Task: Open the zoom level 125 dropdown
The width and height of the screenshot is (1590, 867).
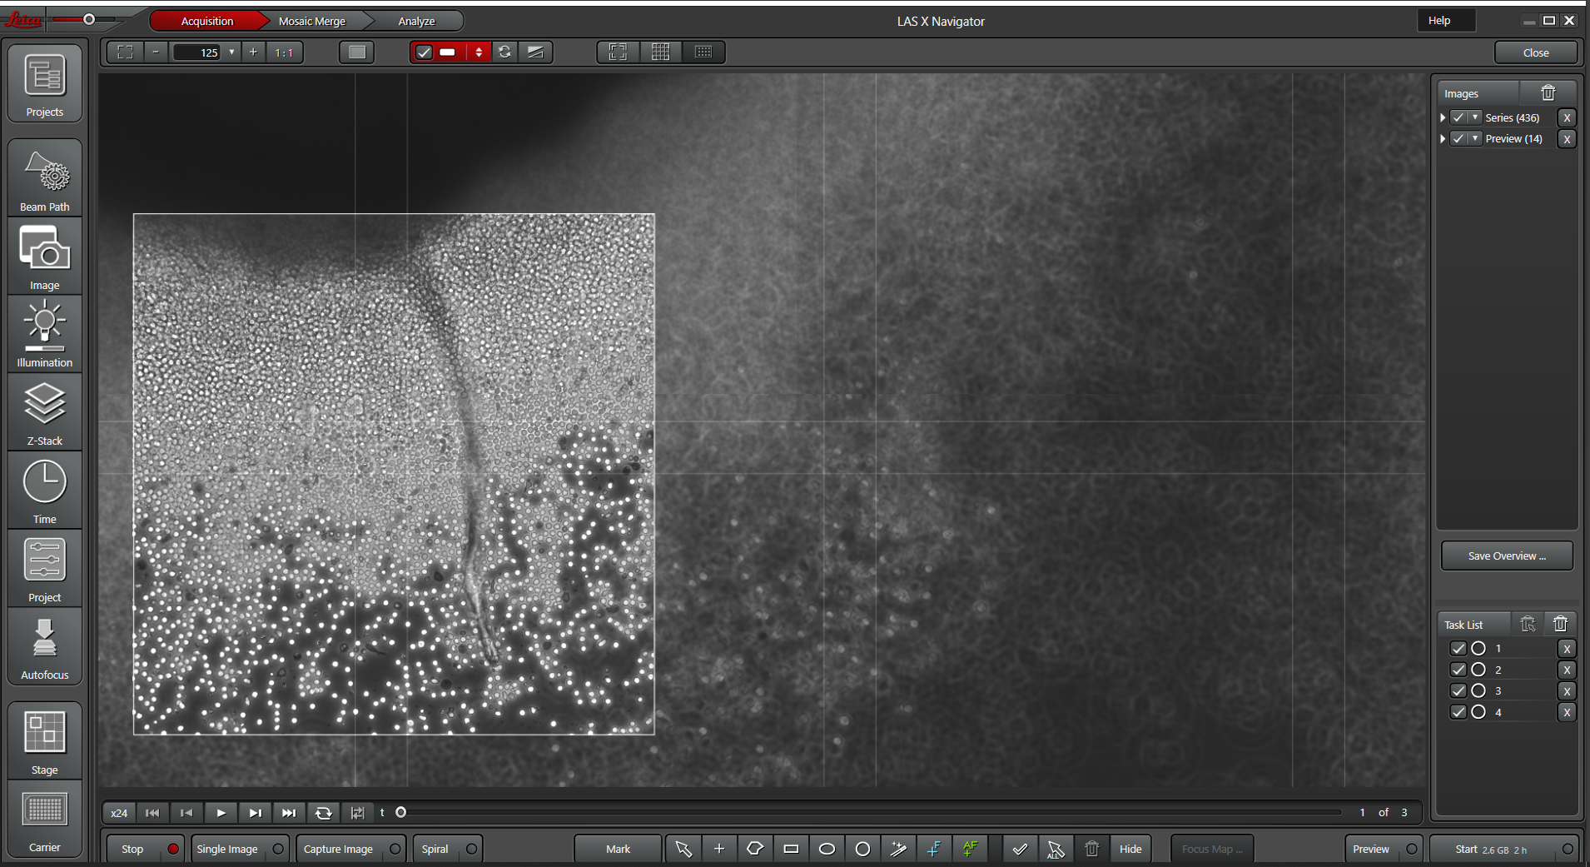Action: [x=231, y=52]
